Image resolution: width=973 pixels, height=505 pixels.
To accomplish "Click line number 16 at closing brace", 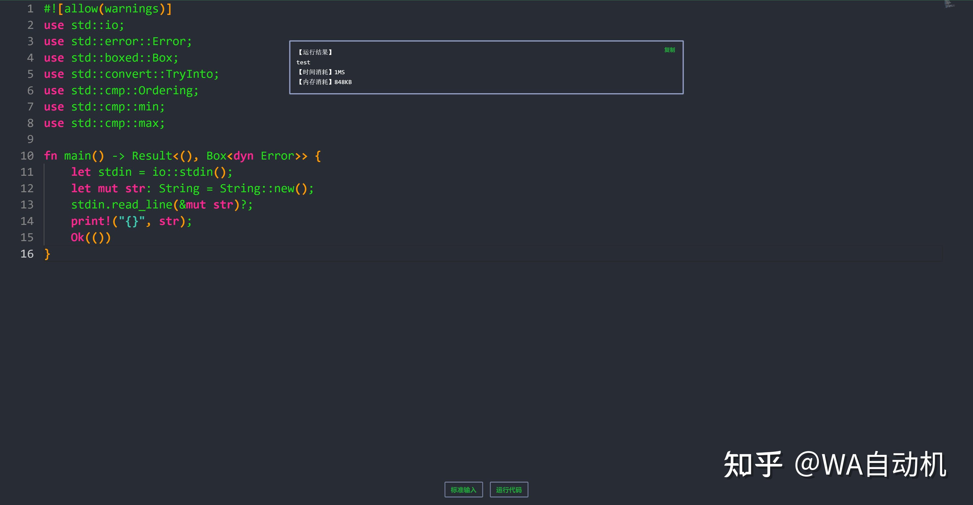I will pos(27,254).
